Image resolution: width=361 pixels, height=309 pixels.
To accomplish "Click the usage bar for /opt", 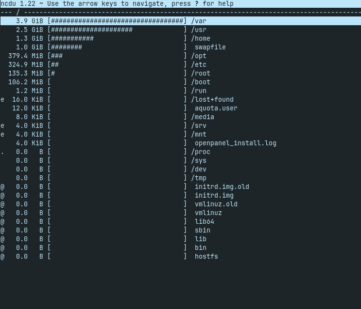I will [x=117, y=56].
